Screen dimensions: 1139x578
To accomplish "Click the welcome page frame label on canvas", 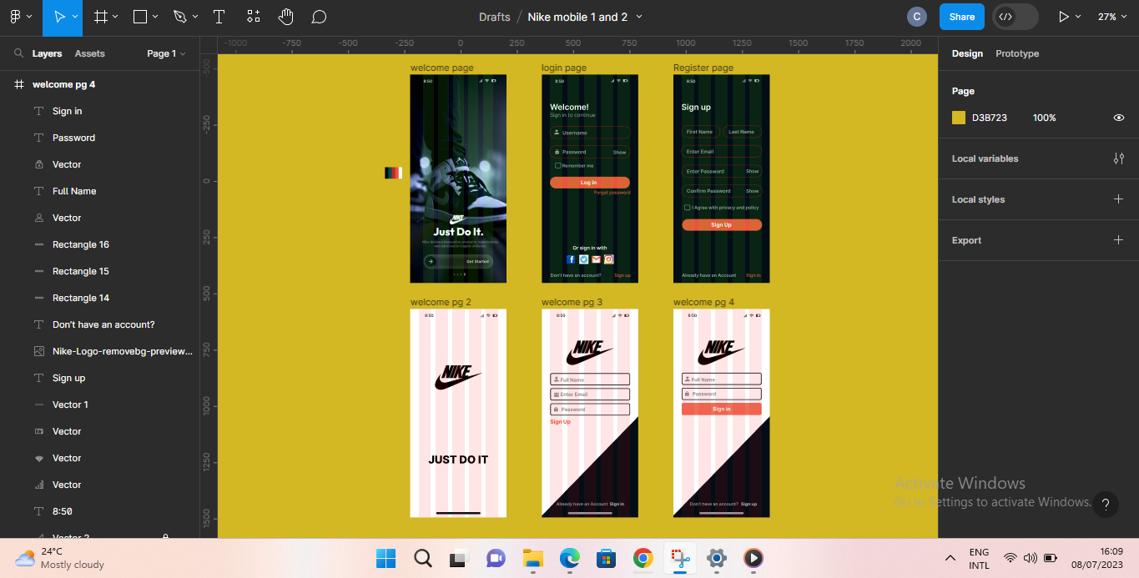I will coord(442,68).
